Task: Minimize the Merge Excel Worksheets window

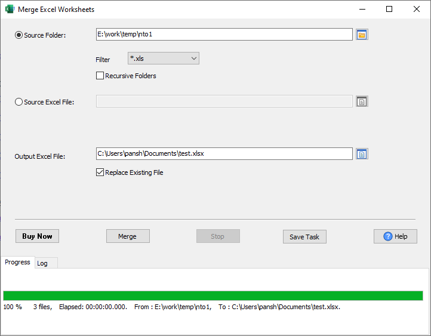Action: 362,9
